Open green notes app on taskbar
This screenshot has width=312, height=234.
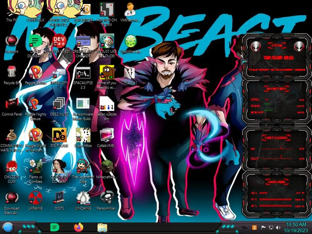tap(55, 227)
